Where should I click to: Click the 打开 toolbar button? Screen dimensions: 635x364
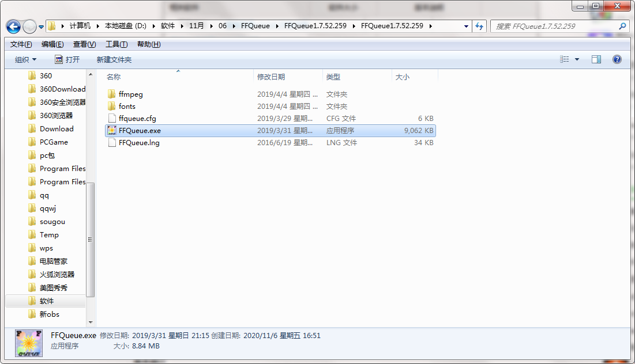tap(67, 60)
